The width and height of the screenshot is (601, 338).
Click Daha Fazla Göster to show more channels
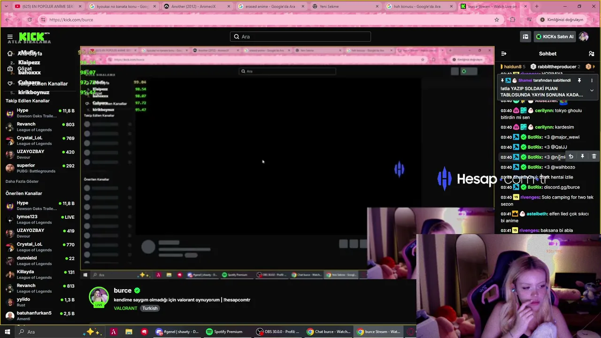tap(22, 181)
